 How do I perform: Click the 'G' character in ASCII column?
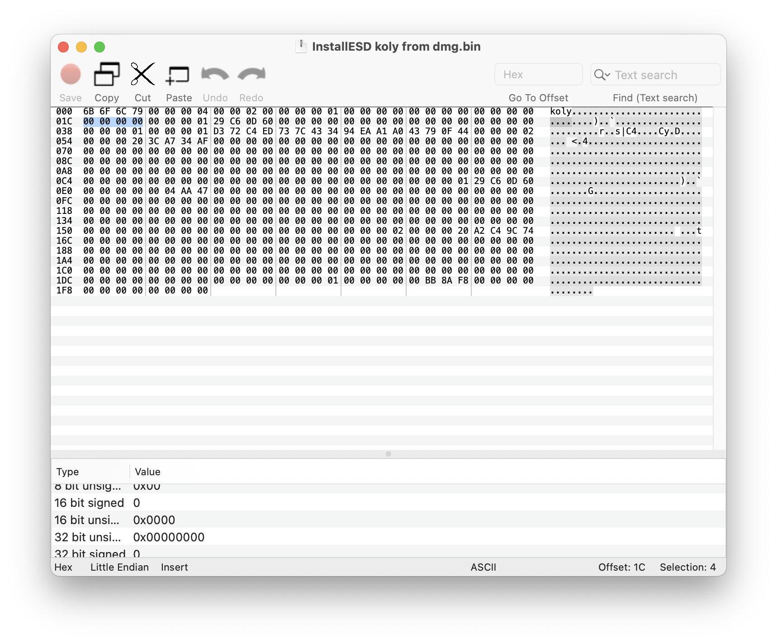coord(591,191)
